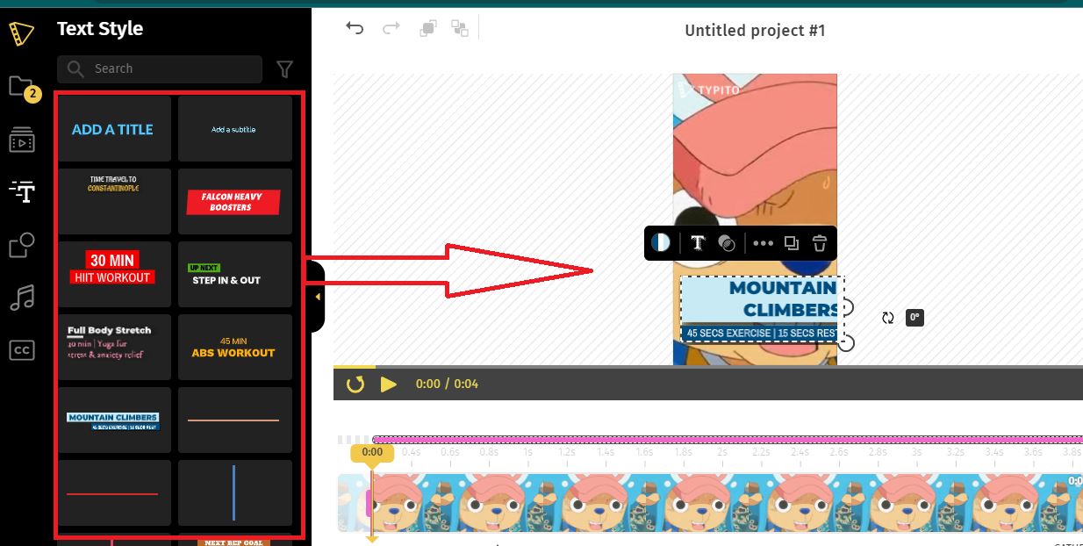This screenshot has height=546, width=1083.
Task: Click the 2s mark on timeline ruler
Action: [721, 452]
